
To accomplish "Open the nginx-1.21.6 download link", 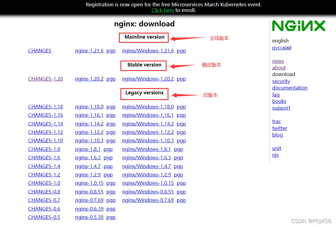I will coord(89,51).
